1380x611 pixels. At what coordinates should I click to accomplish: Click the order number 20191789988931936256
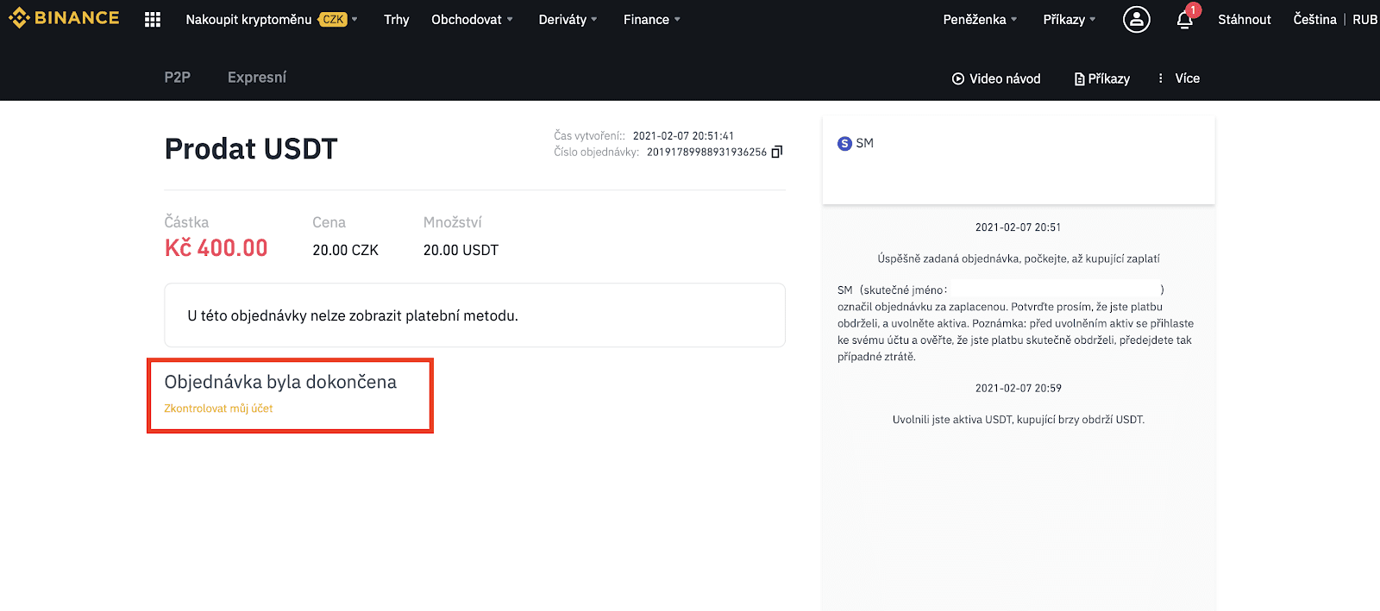click(x=706, y=152)
